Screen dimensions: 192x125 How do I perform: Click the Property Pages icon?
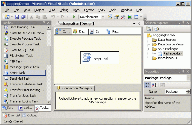click(x=163, y=85)
